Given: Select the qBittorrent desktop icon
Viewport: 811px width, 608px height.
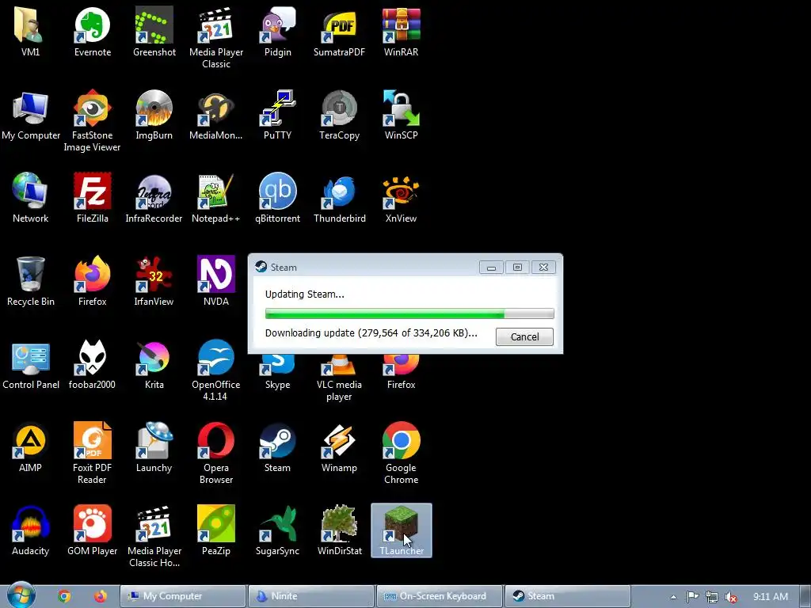Looking at the screenshot, I should [278, 199].
